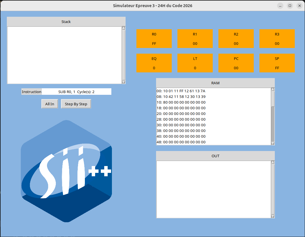Click the instruction field showing SUB R0, 1

(x=76, y=92)
